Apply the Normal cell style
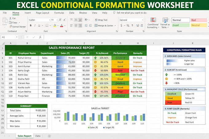The image size is (209, 139). [181, 20]
